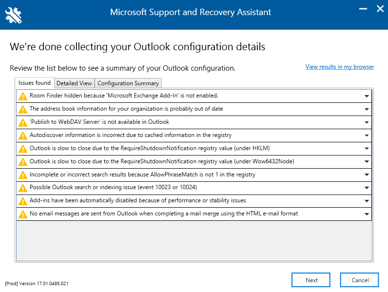Click warning icon beside AllowPhraseMatch issue
Viewport: 388px width, 292px height.
[23, 175]
